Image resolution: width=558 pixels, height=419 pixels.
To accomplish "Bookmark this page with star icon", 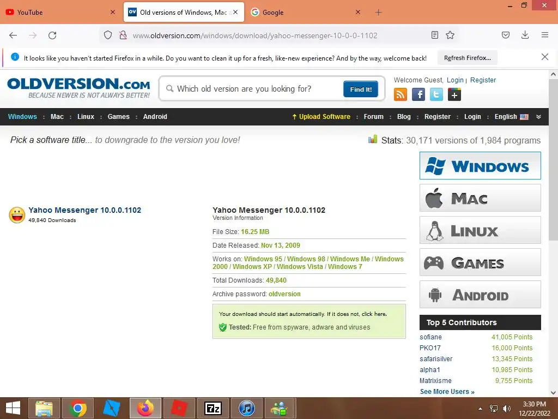I will click(x=450, y=35).
